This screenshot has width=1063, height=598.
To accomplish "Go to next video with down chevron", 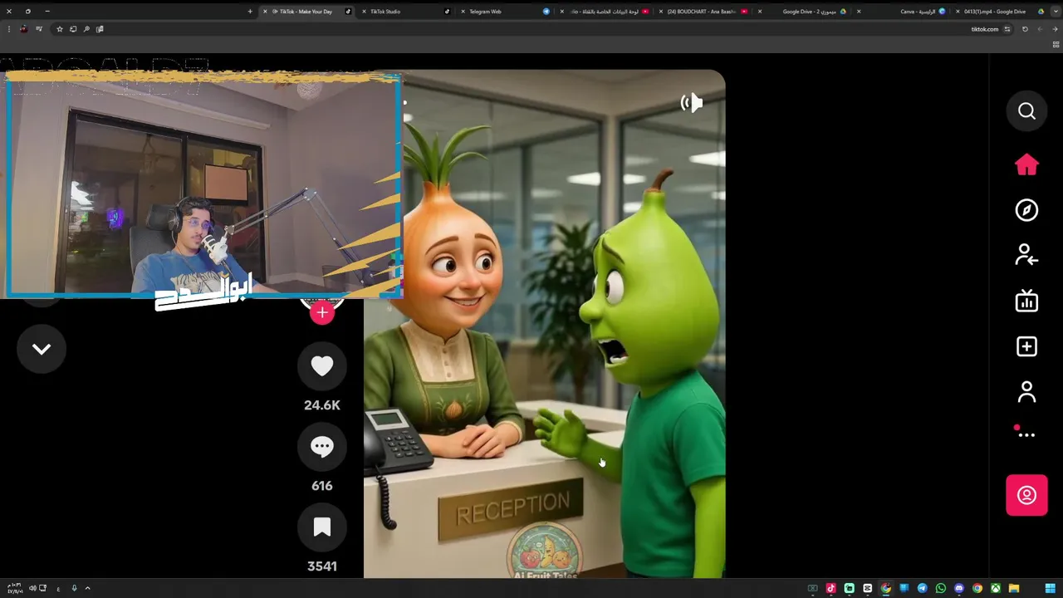I will click(42, 350).
